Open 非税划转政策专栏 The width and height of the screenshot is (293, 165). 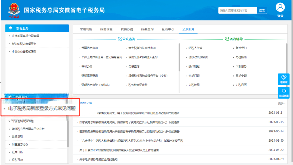click(23, 121)
